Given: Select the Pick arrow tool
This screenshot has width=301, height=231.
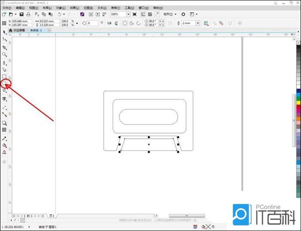Looking at the screenshot, I should pyautogui.click(x=5, y=32).
